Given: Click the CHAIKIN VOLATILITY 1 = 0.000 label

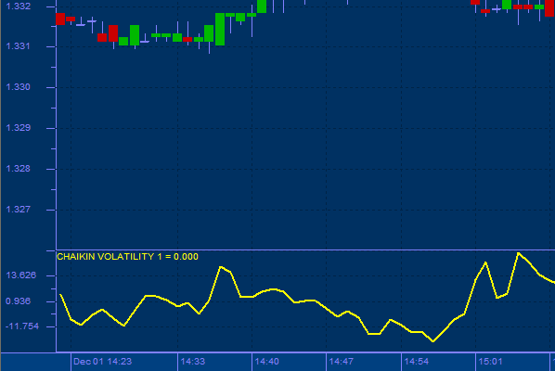Looking at the screenshot, I should coord(127,257).
